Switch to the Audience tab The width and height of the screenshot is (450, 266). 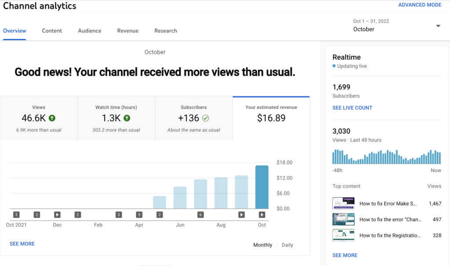tap(90, 31)
